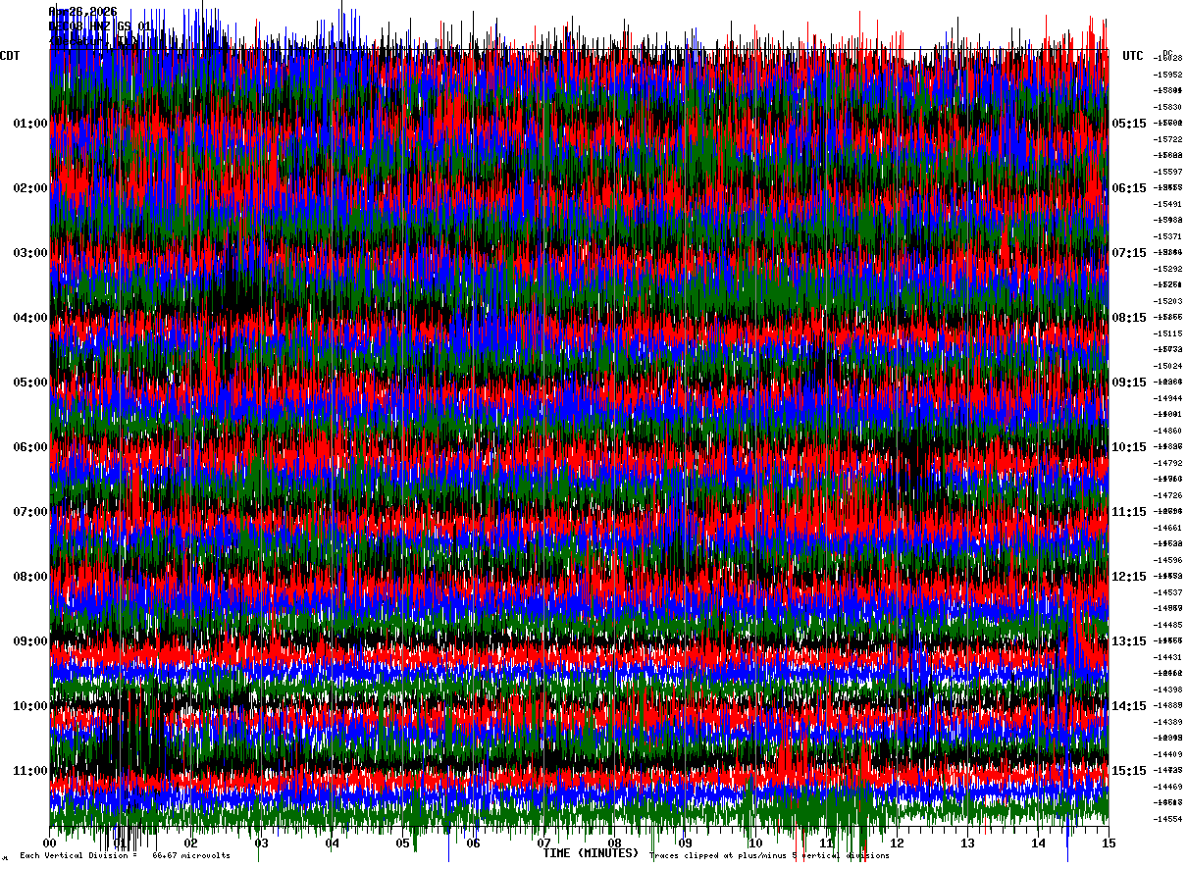The width and height of the screenshot is (1187, 869).
Task: Click the CDT time zone header
Action: (10, 56)
